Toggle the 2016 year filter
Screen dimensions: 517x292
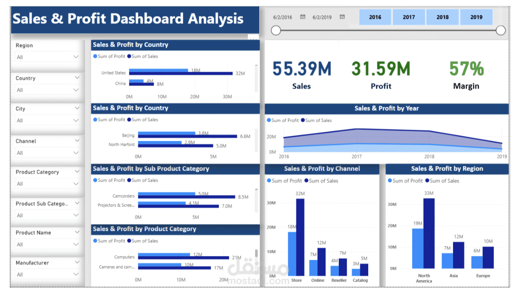coord(375,17)
